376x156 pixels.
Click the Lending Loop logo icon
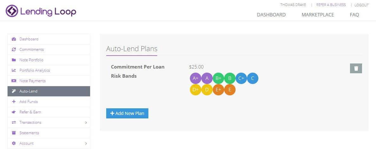coord(12,11)
